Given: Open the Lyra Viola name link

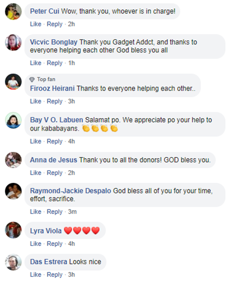Looking at the screenshot, I should point(46,231).
